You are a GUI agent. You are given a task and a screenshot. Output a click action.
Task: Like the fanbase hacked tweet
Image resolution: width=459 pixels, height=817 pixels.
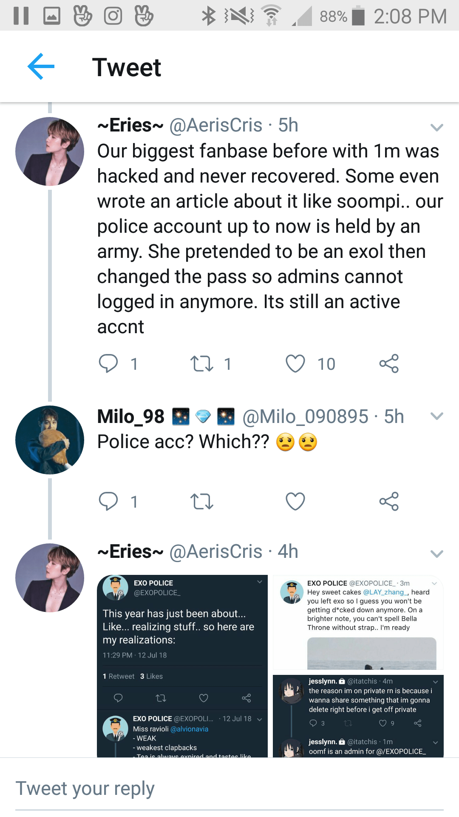[x=295, y=363]
